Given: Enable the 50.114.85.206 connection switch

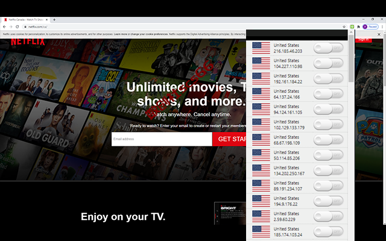Looking at the screenshot, I should 328,155.
